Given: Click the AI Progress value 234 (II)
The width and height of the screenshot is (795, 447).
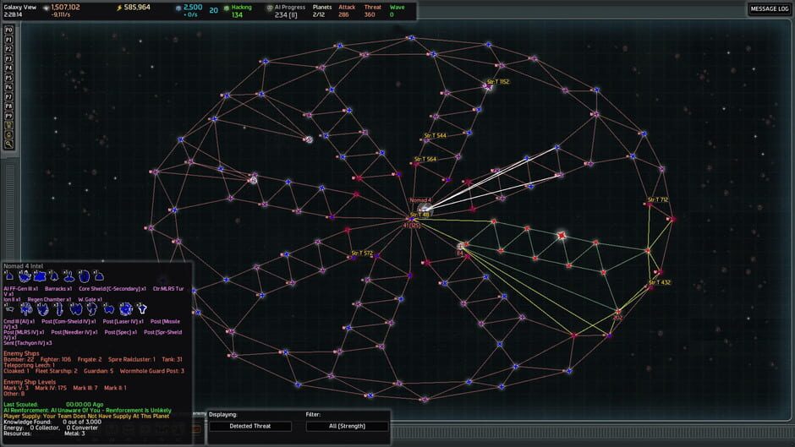Looking at the screenshot, I should click(x=286, y=15).
